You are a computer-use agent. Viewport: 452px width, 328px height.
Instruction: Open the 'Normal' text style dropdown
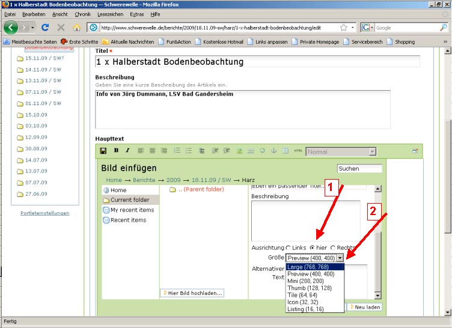coord(341,152)
